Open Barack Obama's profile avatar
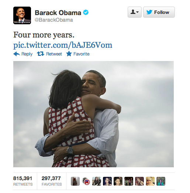190x193 pixels. coord(22,15)
